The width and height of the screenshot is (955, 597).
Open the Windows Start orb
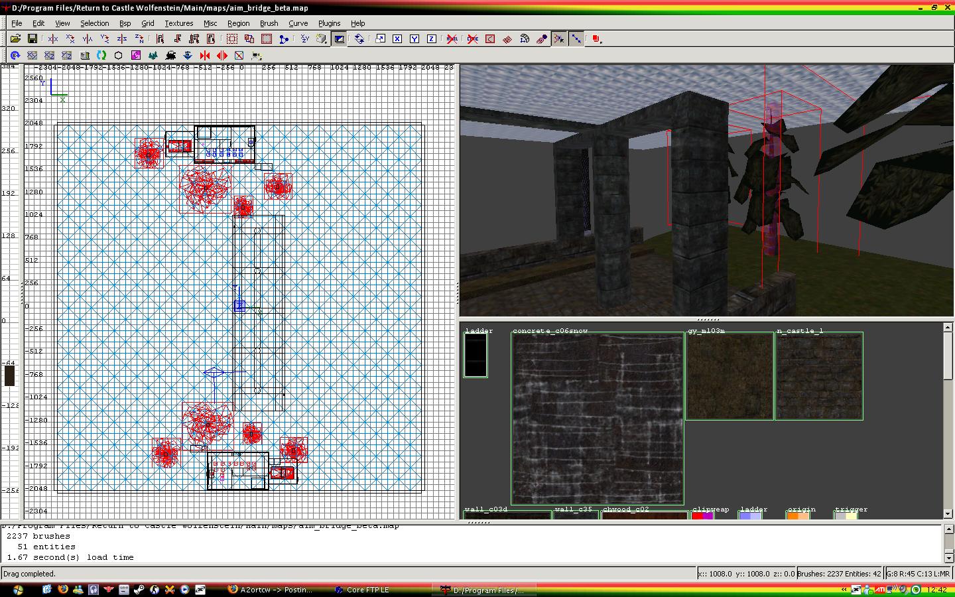[x=17, y=589]
